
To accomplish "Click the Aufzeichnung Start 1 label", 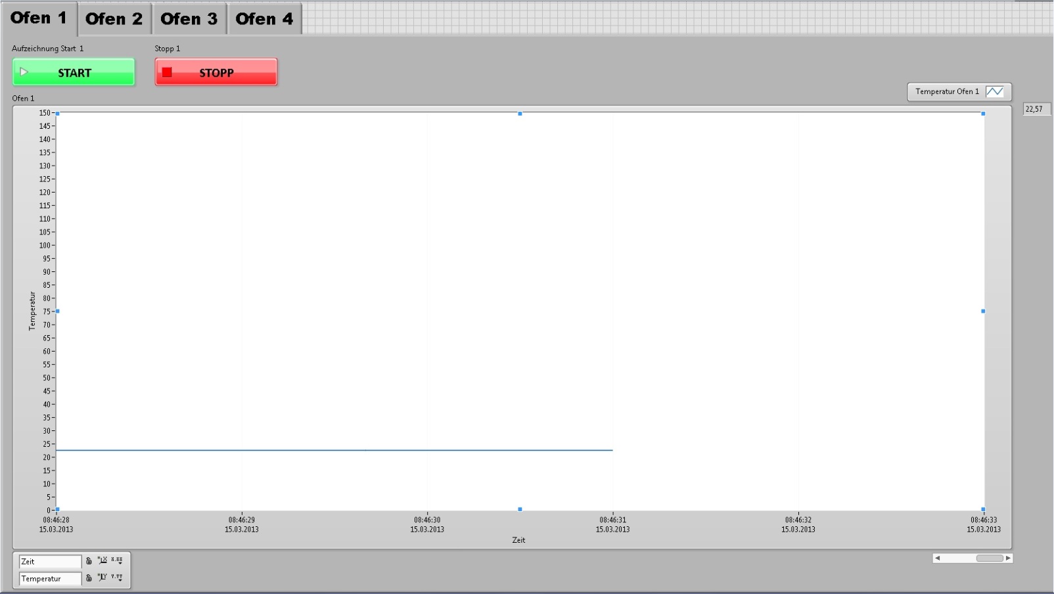I will click(x=47, y=49).
